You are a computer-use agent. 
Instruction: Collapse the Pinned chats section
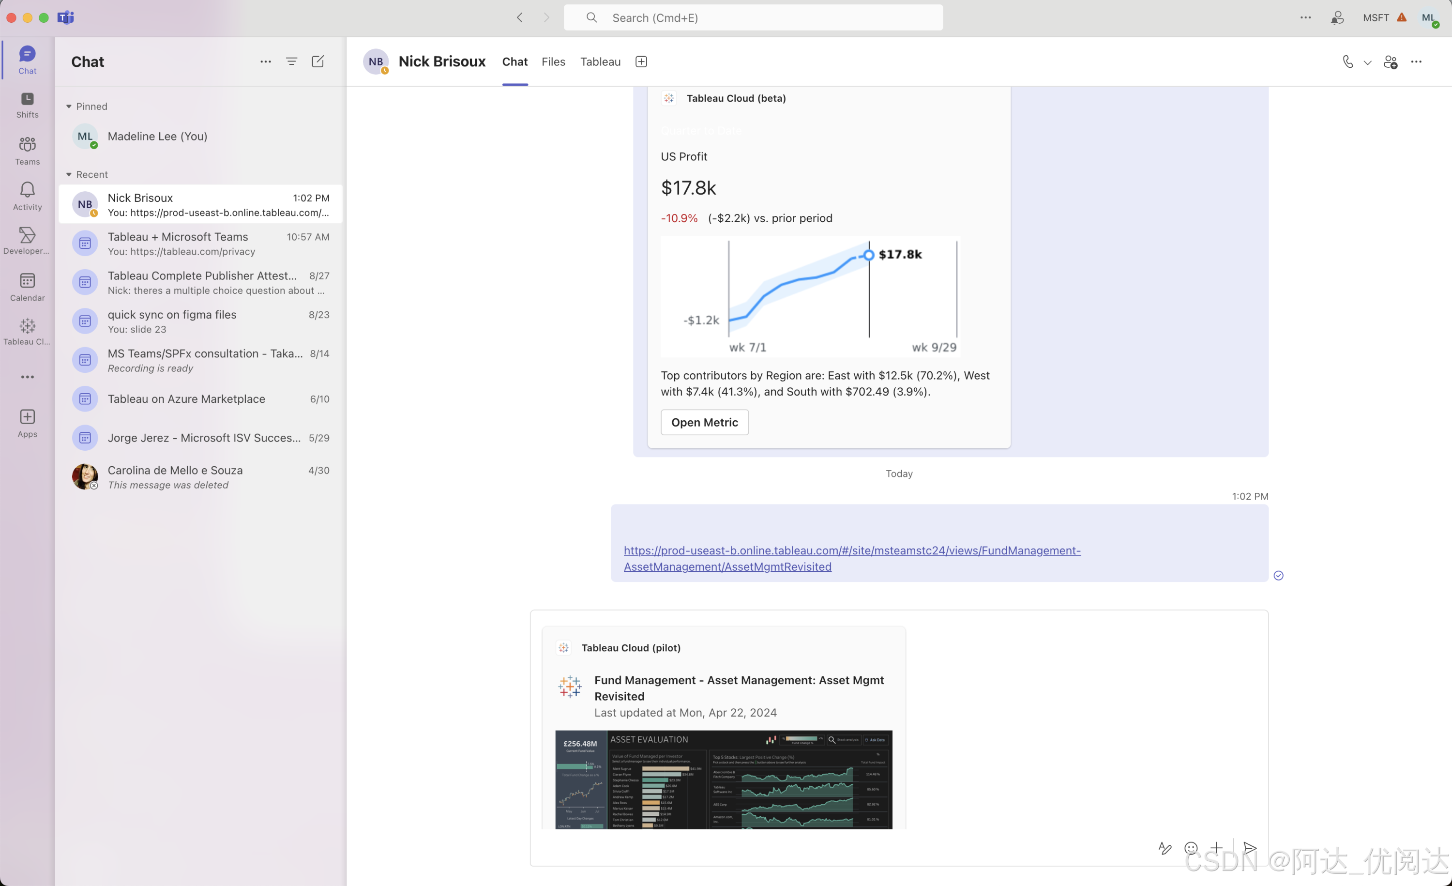click(x=69, y=107)
